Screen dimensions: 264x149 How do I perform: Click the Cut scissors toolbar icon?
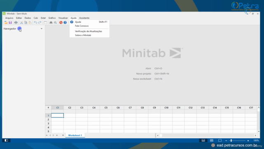[21, 22]
